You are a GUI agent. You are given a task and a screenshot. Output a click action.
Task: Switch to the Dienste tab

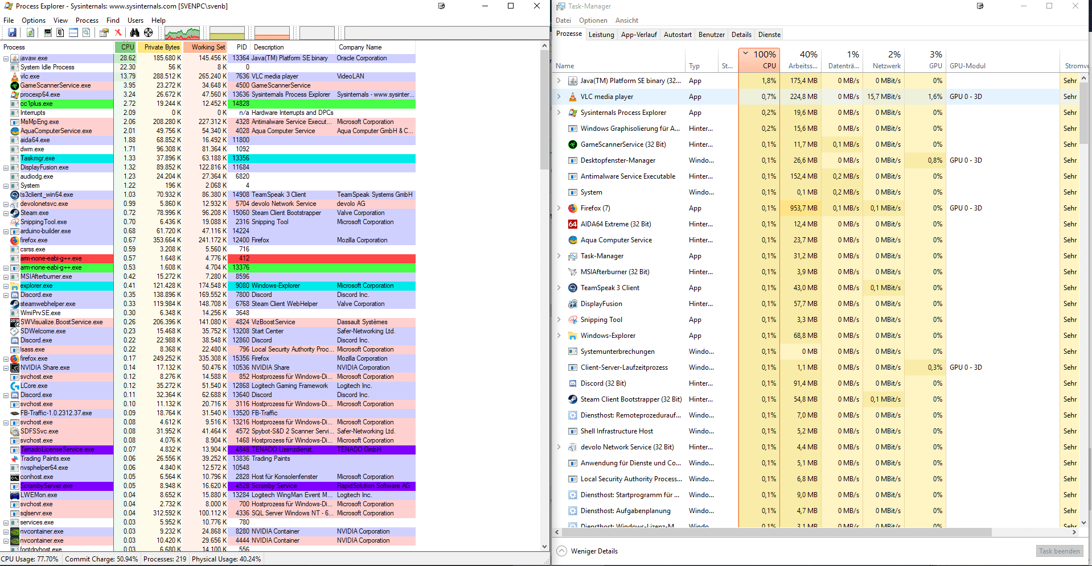tap(769, 35)
